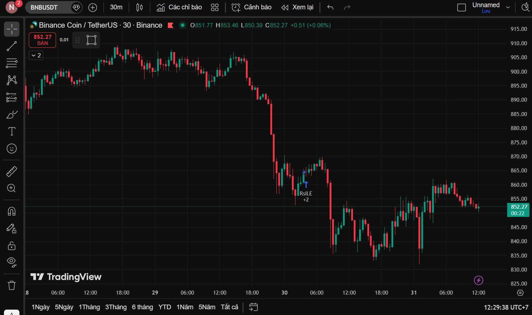Select the Tất cả date range
The width and height of the screenshot is (532, 315).
[229, 307]
